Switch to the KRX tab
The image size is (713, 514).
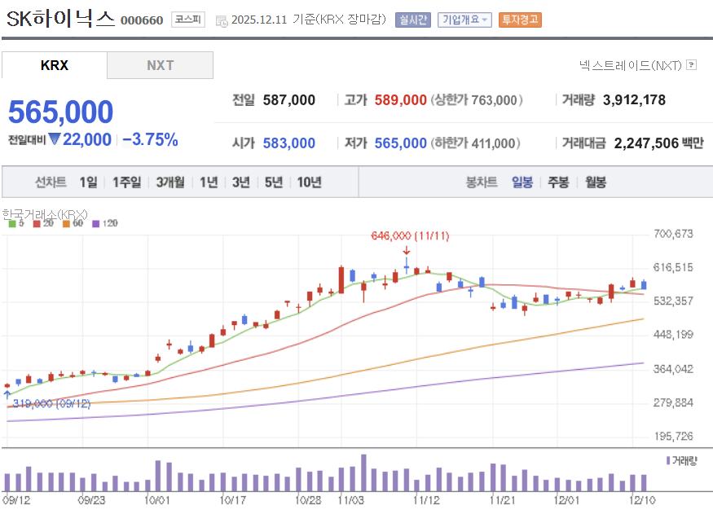55,65
